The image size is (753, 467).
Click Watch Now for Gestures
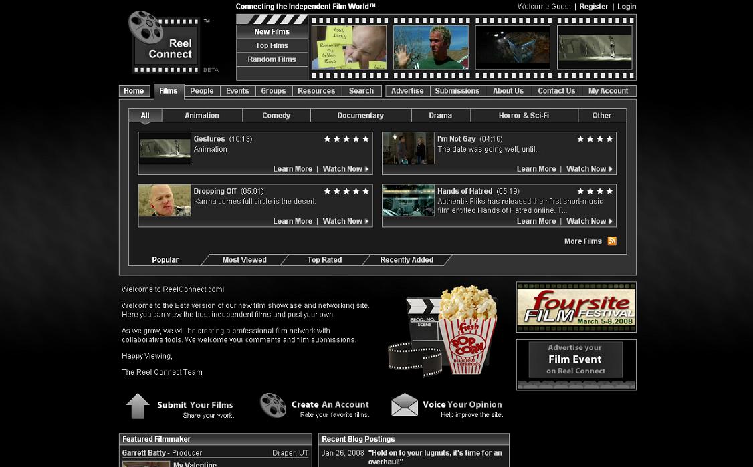[345, 169]
